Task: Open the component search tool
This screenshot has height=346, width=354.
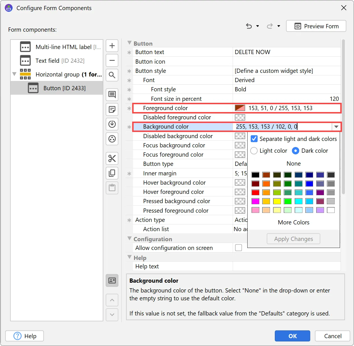Action: coord(112,75)
